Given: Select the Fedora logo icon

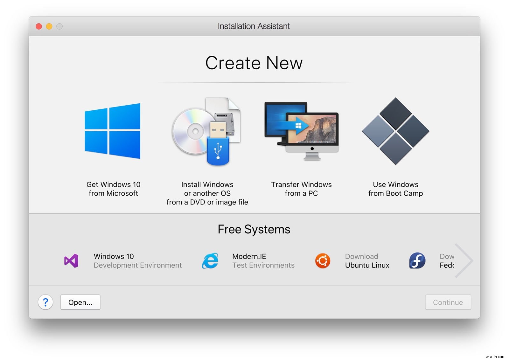Looking at the screenshot, I should 417,260.
